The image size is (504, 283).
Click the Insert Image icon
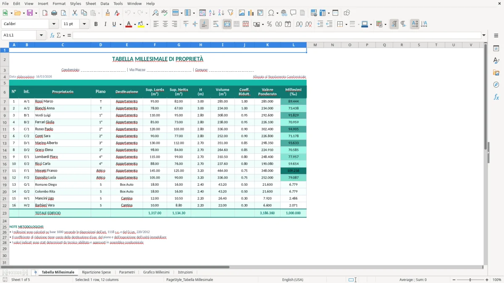242,13
